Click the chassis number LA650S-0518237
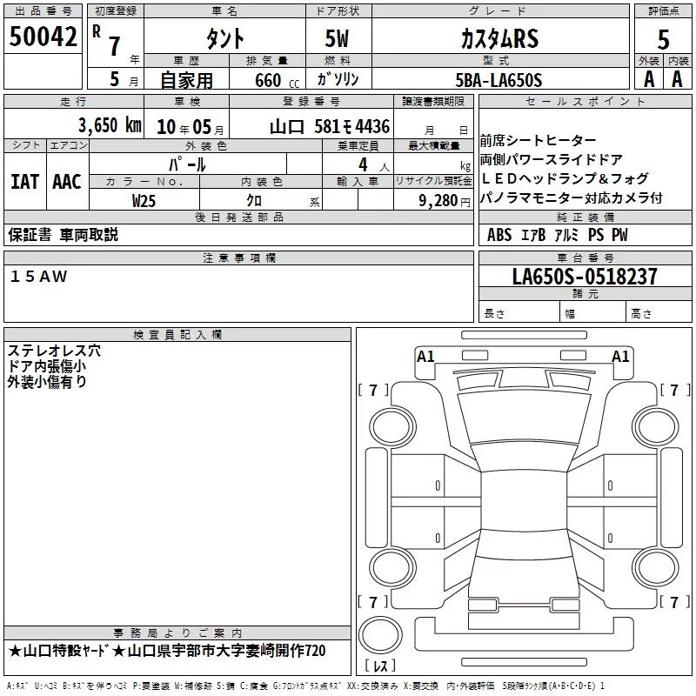696x696 pixels. pyautogui.click(x=585, y=277)
